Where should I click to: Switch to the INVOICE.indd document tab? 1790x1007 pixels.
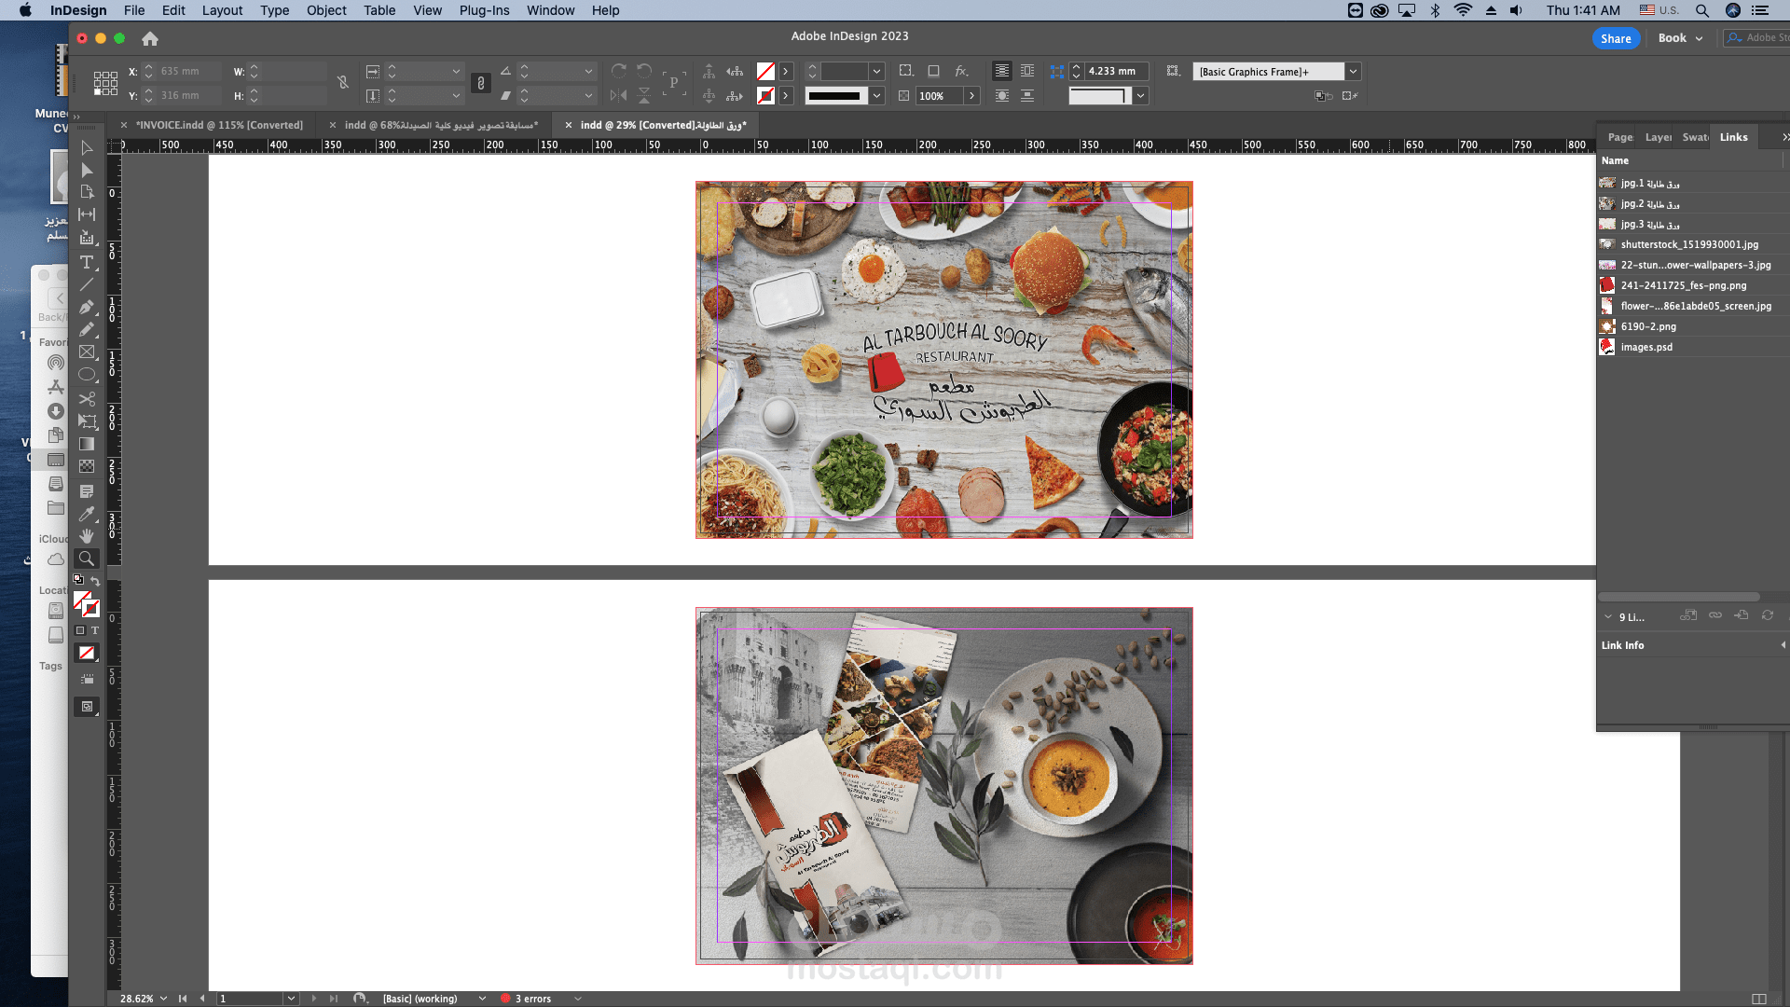(219, 125)
